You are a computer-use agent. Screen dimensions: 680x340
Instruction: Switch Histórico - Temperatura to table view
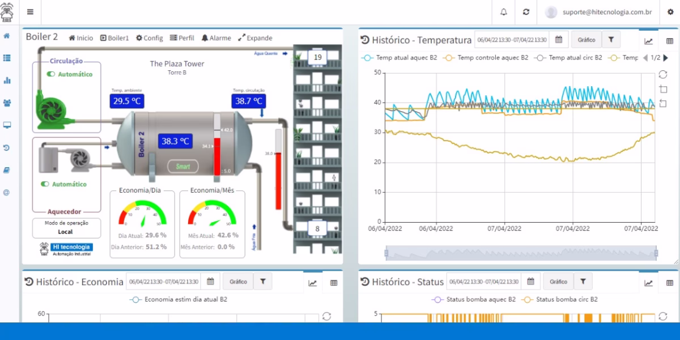669,41
